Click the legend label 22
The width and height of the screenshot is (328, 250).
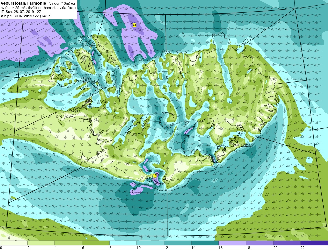[303, 248]
